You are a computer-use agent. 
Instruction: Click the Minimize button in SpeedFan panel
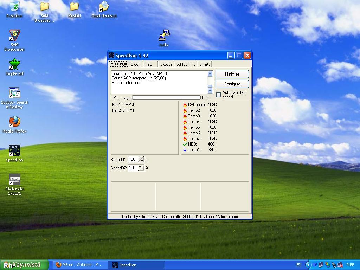point(232,74)
